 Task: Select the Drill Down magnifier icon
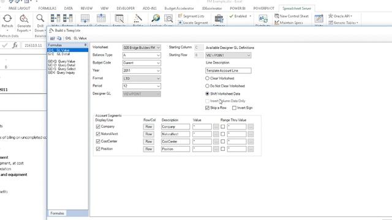pyautogui.click(x=40, y=18)
